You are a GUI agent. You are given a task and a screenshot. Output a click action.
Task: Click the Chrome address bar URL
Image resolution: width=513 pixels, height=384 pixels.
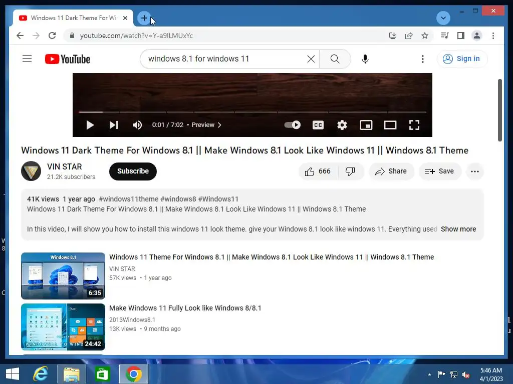(136, 35)
